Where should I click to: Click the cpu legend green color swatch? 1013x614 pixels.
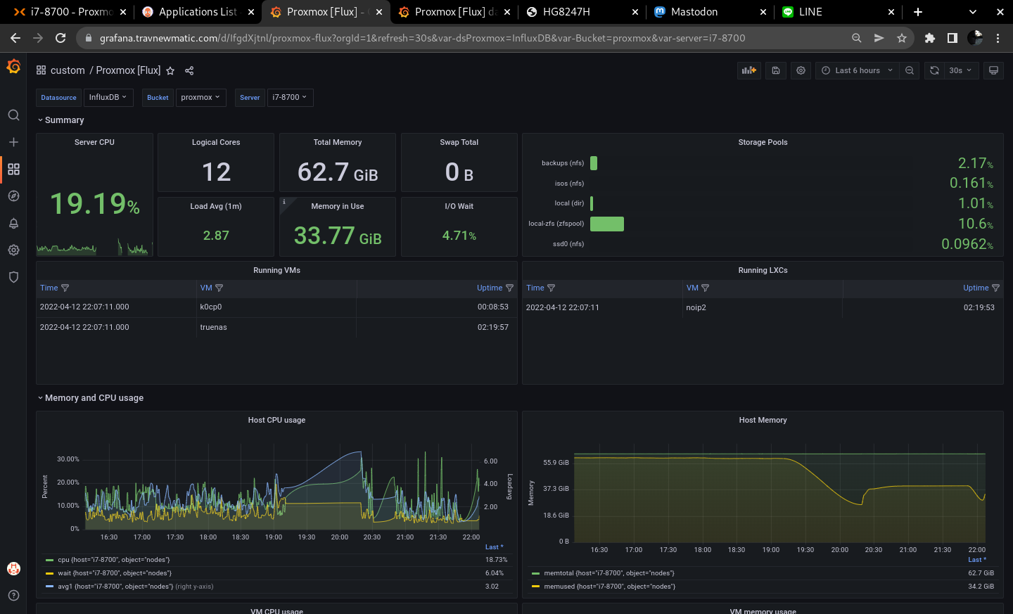click(49, 560)
